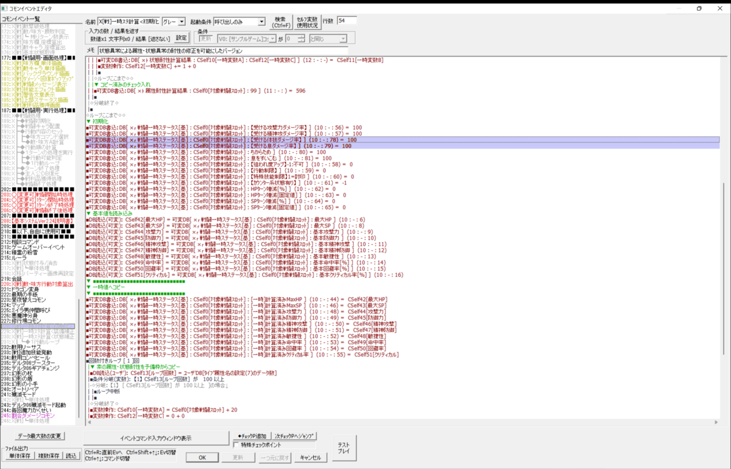731x469 pixels.
Task: Click the メモ text field
Action: point(222,50)
